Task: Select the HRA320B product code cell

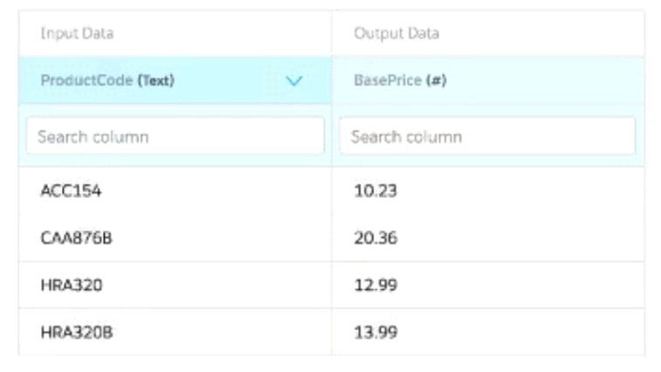Action: click(77, 332)
